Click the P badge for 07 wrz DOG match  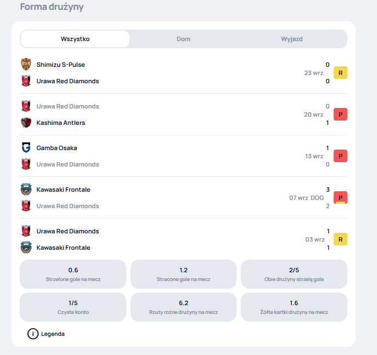point(340,198)
